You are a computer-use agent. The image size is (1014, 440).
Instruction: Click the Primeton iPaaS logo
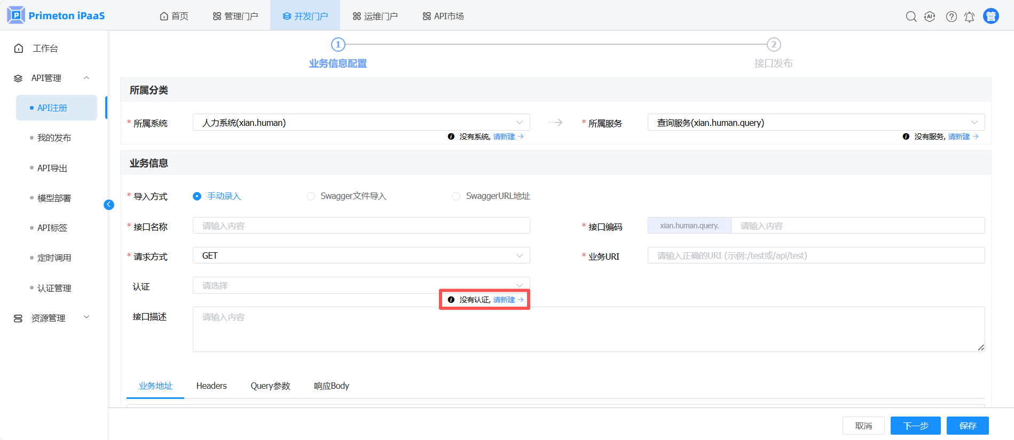(56, 15)
